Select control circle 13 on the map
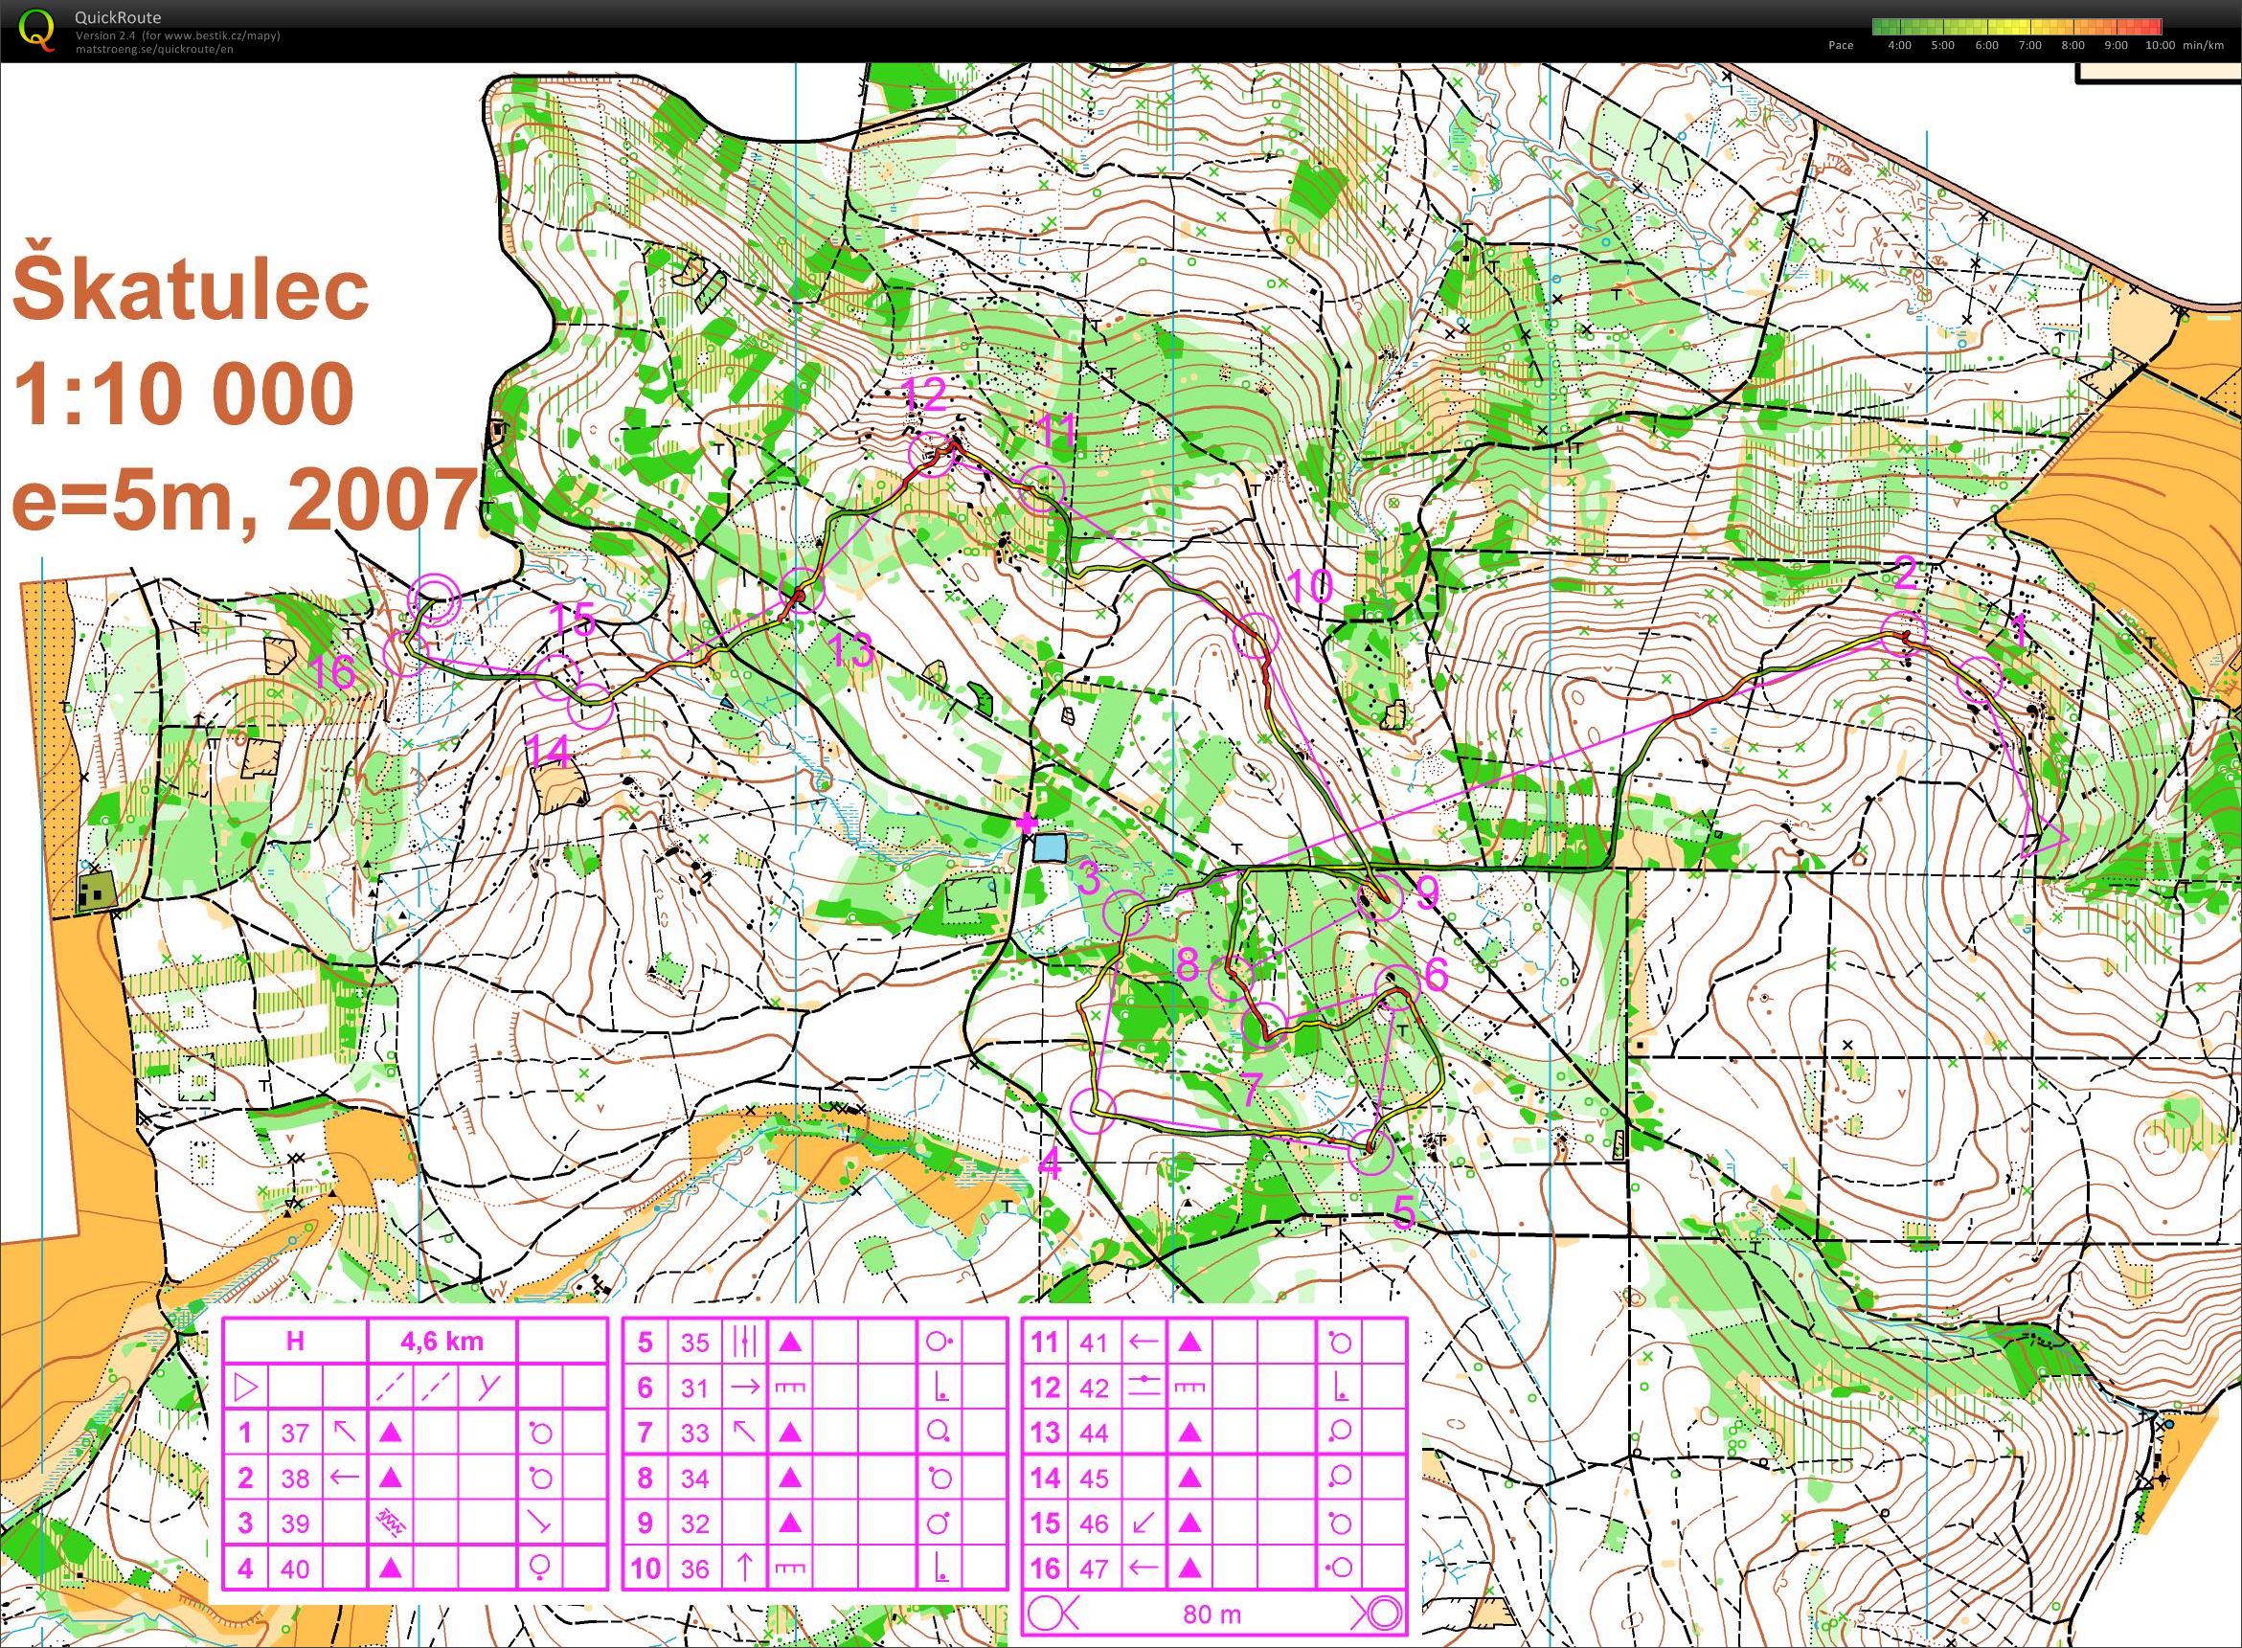The image size is (2242, 1648). pyautogui.click(x=803, y=591)
